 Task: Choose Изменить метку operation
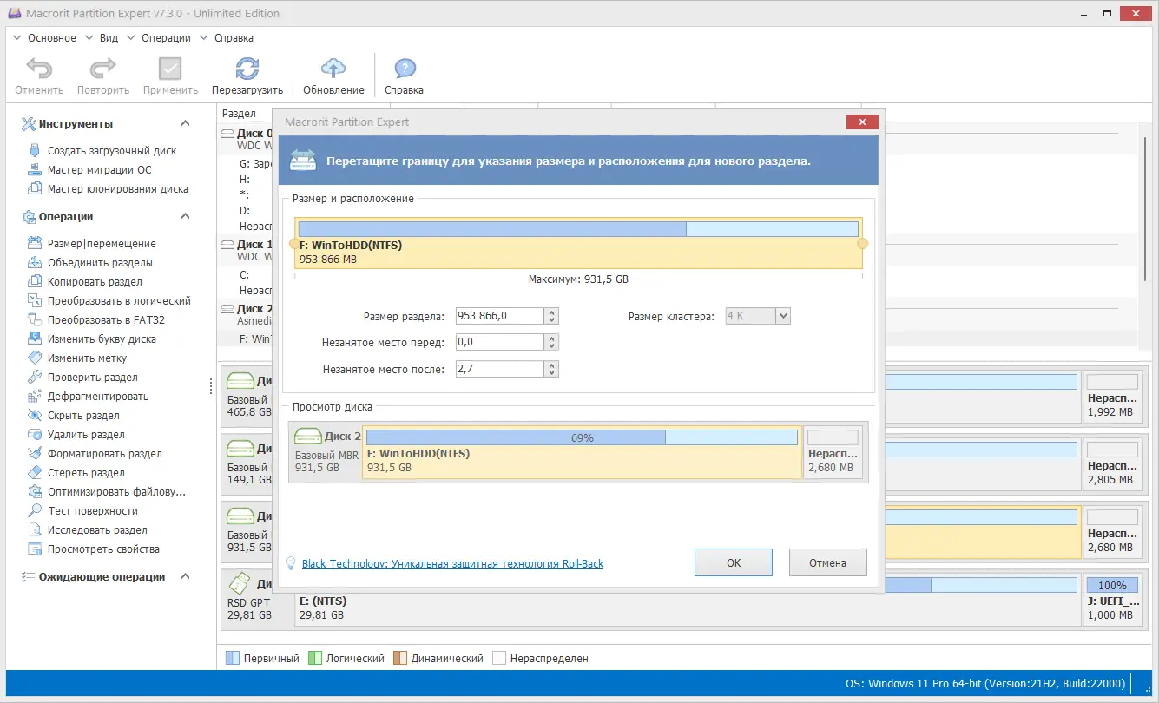87,358
